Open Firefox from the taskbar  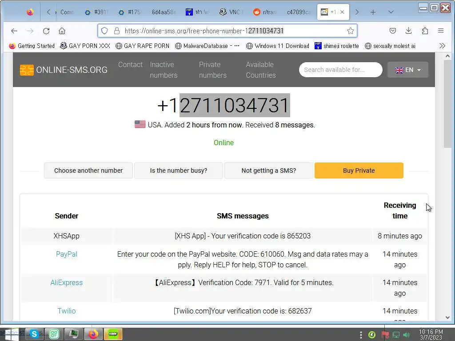[93, 334]
